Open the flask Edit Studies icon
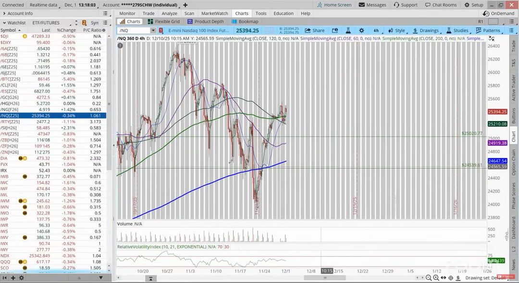The image size is (519, 283). (348, 30)
